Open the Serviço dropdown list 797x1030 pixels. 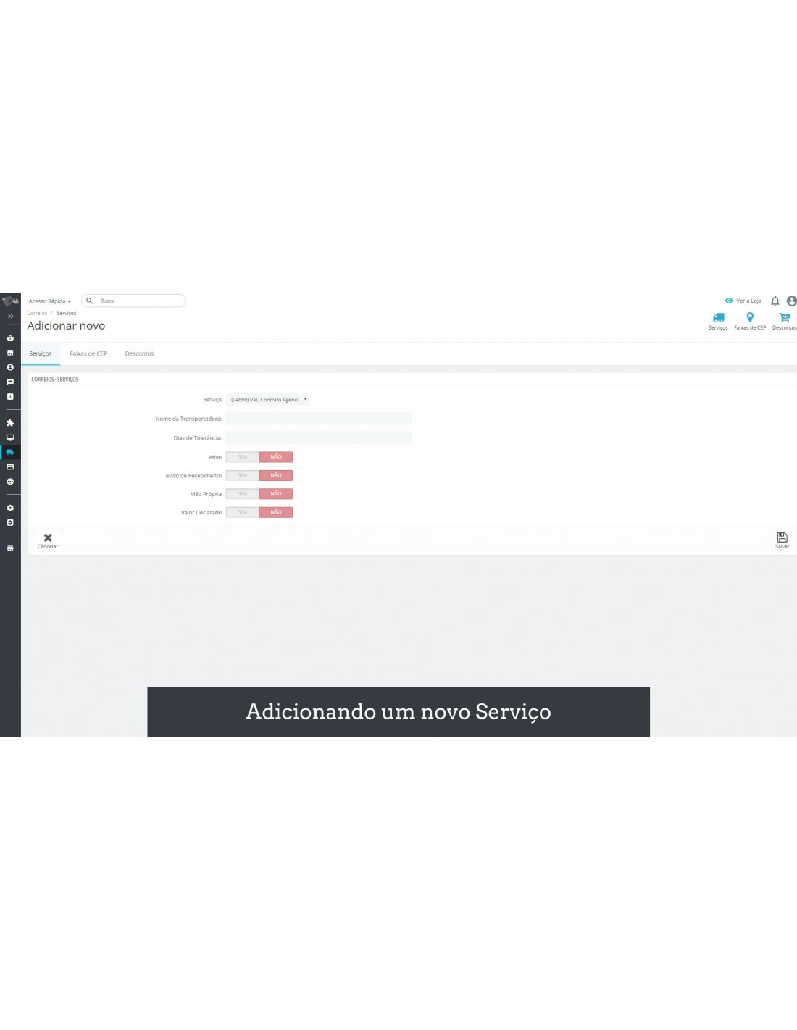point(267,400)
